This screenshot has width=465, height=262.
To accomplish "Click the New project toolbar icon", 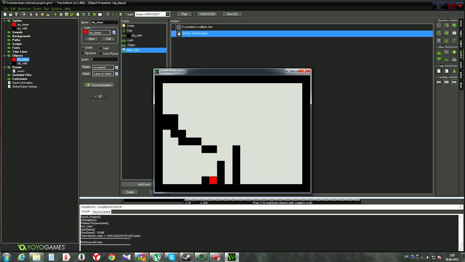I will (5, 14).
